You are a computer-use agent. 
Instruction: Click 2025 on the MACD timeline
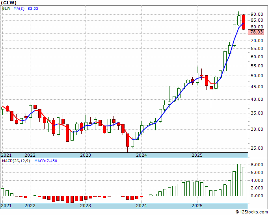197,206
